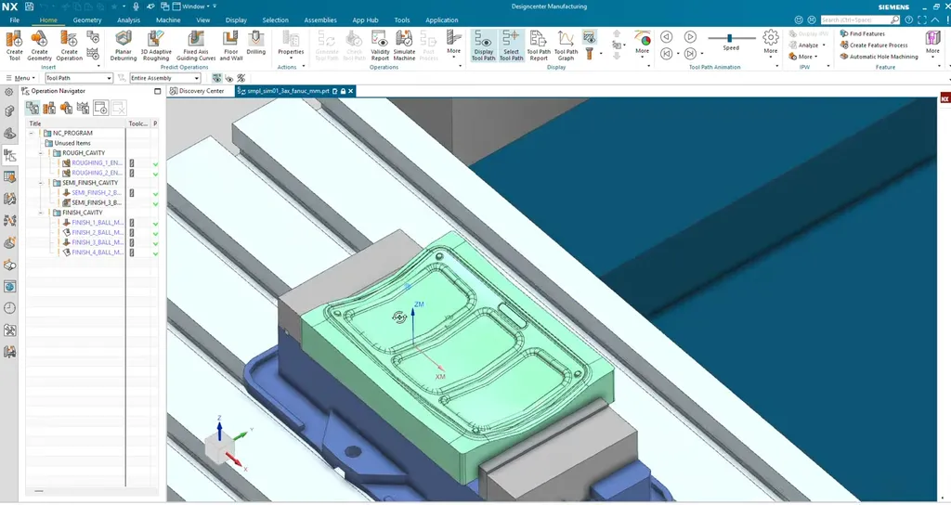Toggle the pattern display button beside Tool Path Graph

coord(588,38)
